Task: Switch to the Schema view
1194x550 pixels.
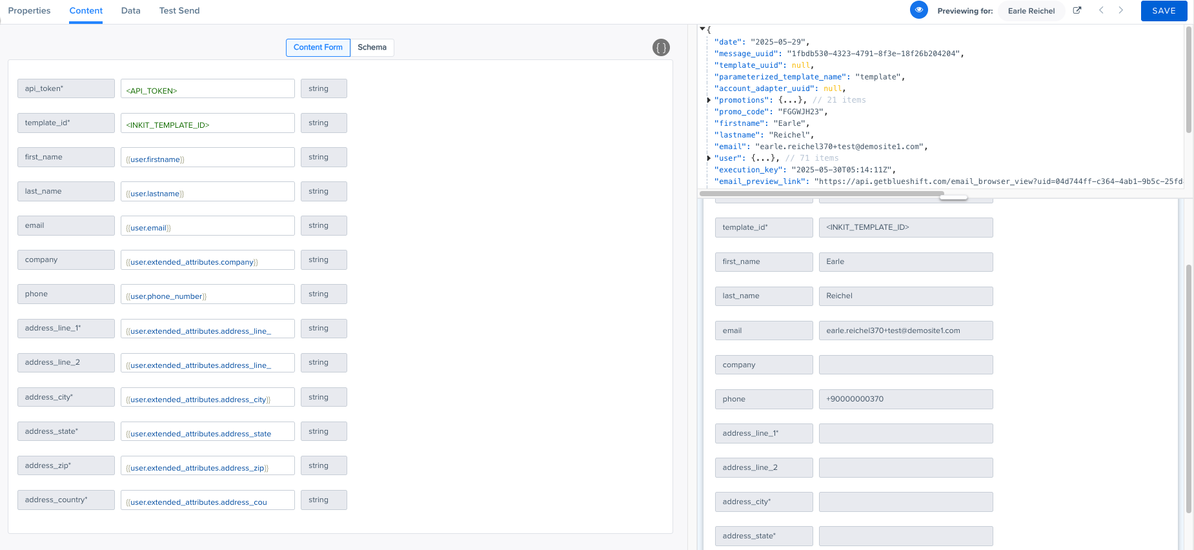Action: tap(372, 47)
